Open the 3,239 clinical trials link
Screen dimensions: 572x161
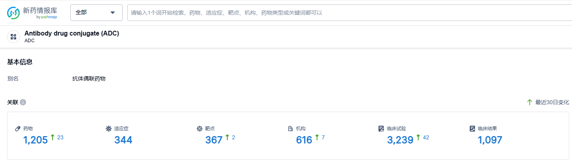click(x=400, y=140)
